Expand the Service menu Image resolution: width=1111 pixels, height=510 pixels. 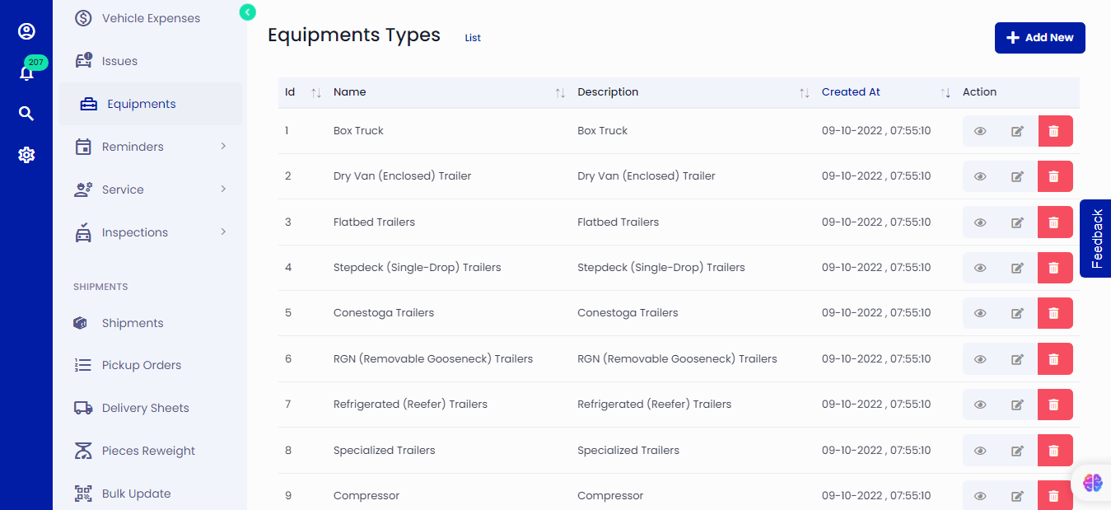click(124, 189)
